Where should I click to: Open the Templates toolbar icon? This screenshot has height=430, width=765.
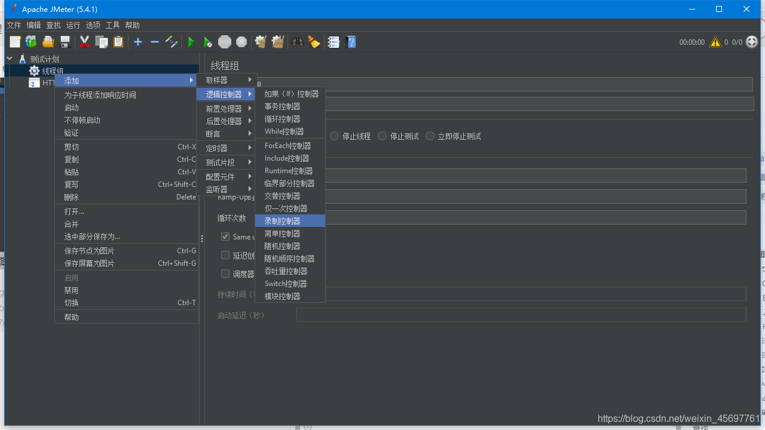tap(31, 42)
